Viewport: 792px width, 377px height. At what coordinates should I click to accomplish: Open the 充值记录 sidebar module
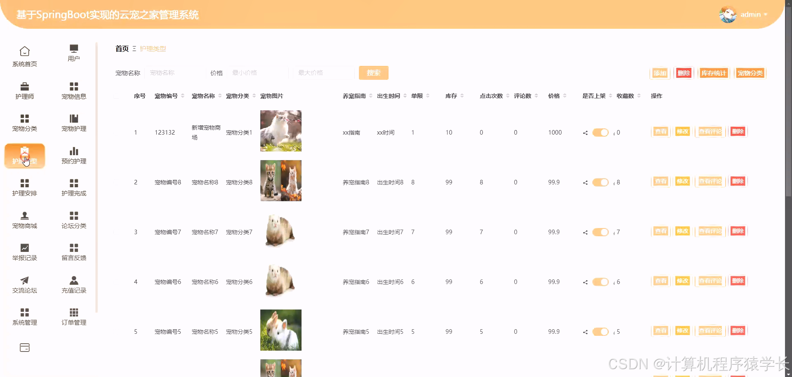point(73,284)
